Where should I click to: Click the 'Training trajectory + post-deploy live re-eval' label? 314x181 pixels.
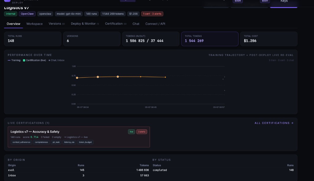pyautogui.click(x=251, y=55)
